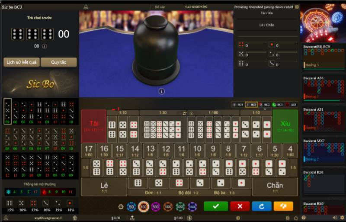Image resolution: width=346 pixels, height=222 pixels.
Task: Place bet on red Tài area
Action: [93, 126]
